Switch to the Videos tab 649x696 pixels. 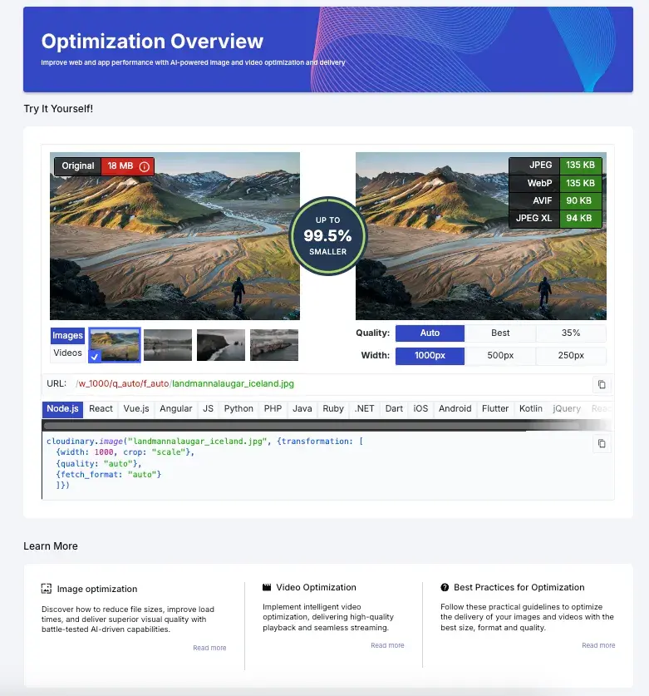(67, 353)
